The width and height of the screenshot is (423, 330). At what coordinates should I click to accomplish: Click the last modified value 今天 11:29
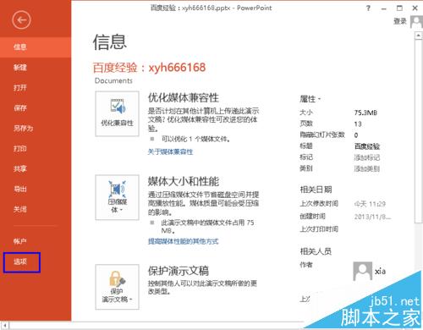370,204
